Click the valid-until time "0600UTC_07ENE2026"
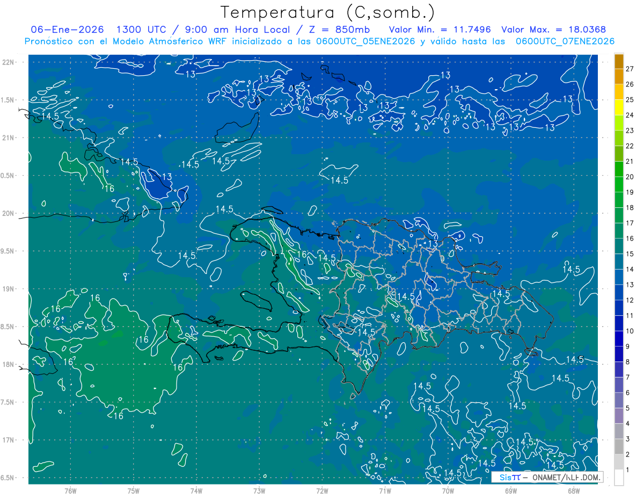 tap(565, 41)
